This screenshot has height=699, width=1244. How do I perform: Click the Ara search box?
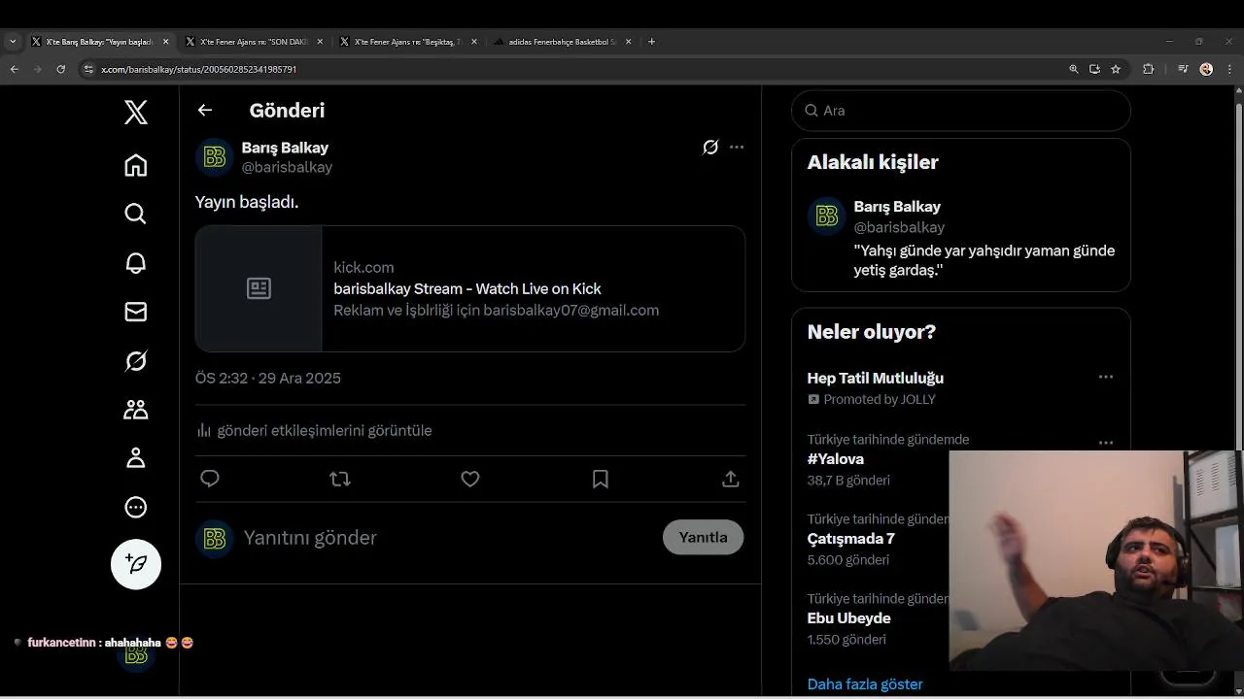pos(961,111)
